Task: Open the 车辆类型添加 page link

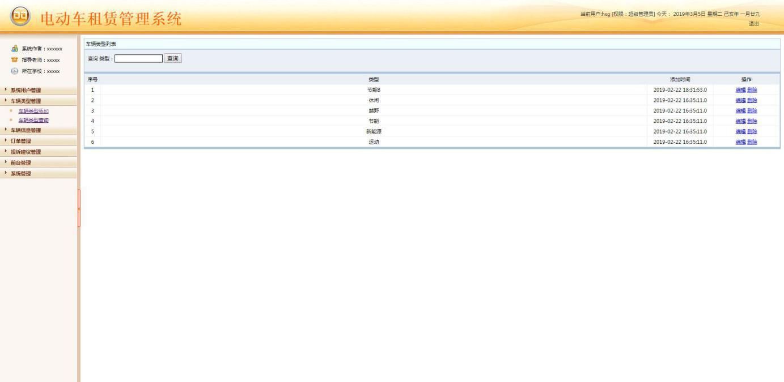Action: 33,111
